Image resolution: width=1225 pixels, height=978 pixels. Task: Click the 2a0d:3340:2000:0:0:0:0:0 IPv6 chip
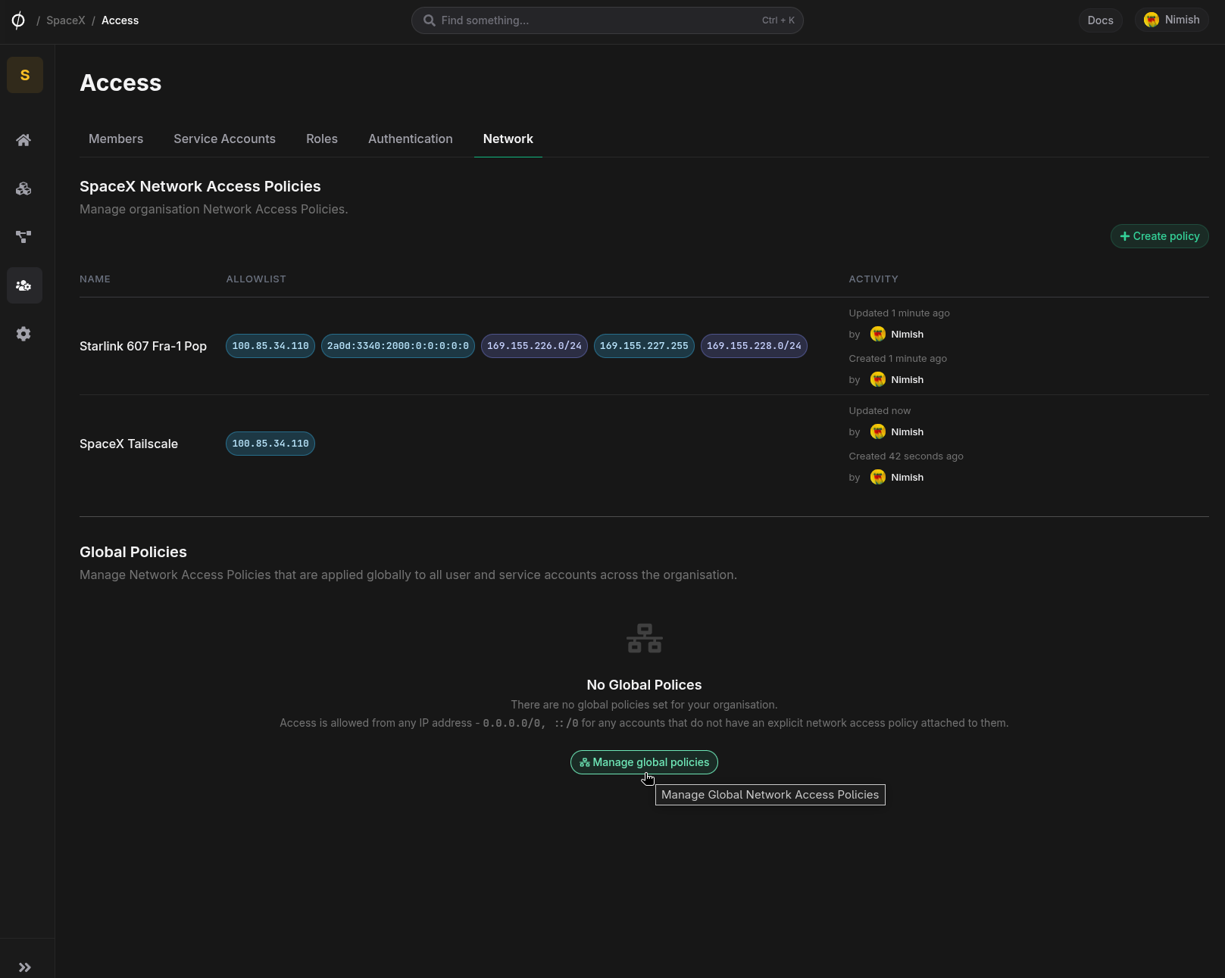click(398, 346)
